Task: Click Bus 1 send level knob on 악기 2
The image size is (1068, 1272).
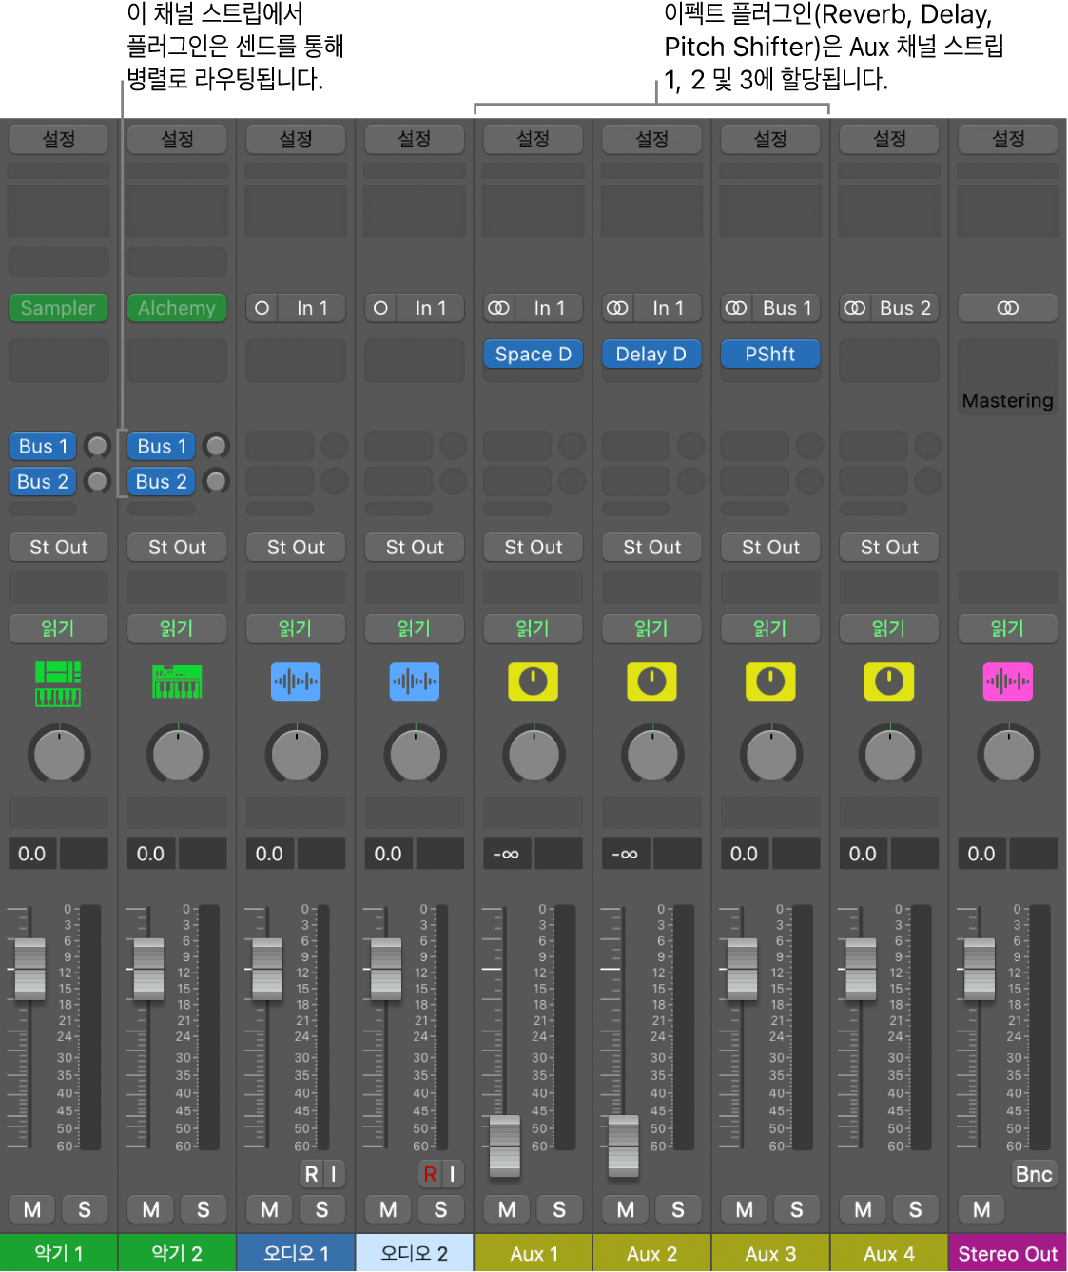Action: [216, 446]
